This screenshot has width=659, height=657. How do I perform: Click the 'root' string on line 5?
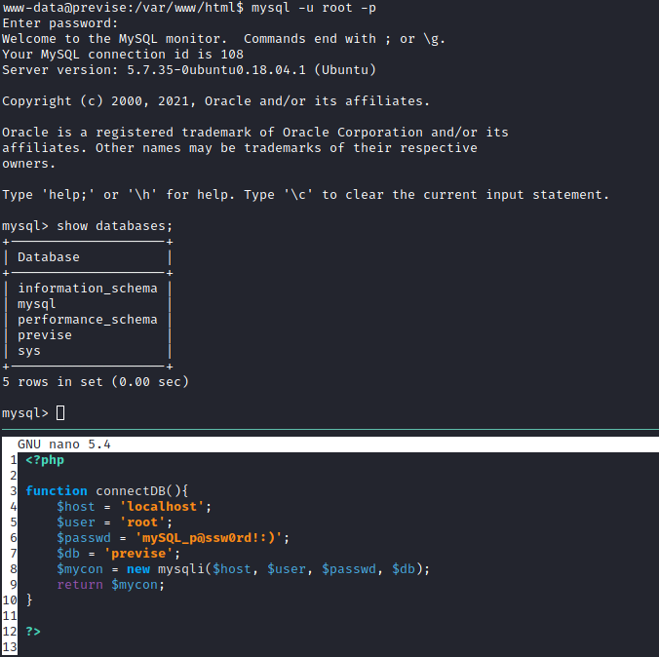[x=142, y=522]
